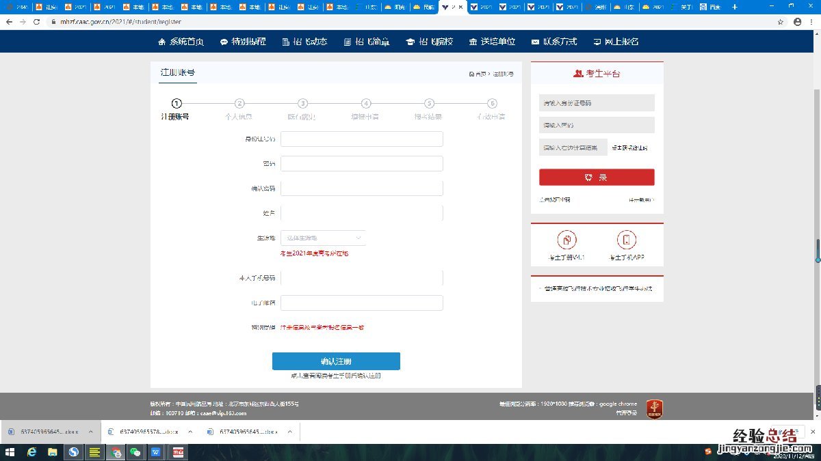Select the 联系方式 navigation menu item
Image resolution: width=821 pixels, height=461 pixels.
click(554, 42)
